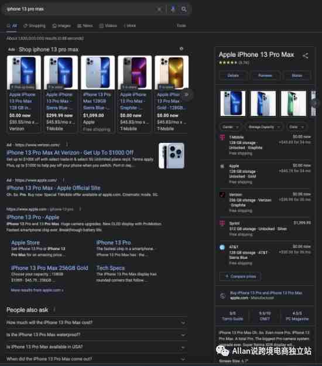Click the Compare prices button
Viewport: 322px width, 366px height.
(241, 276)
